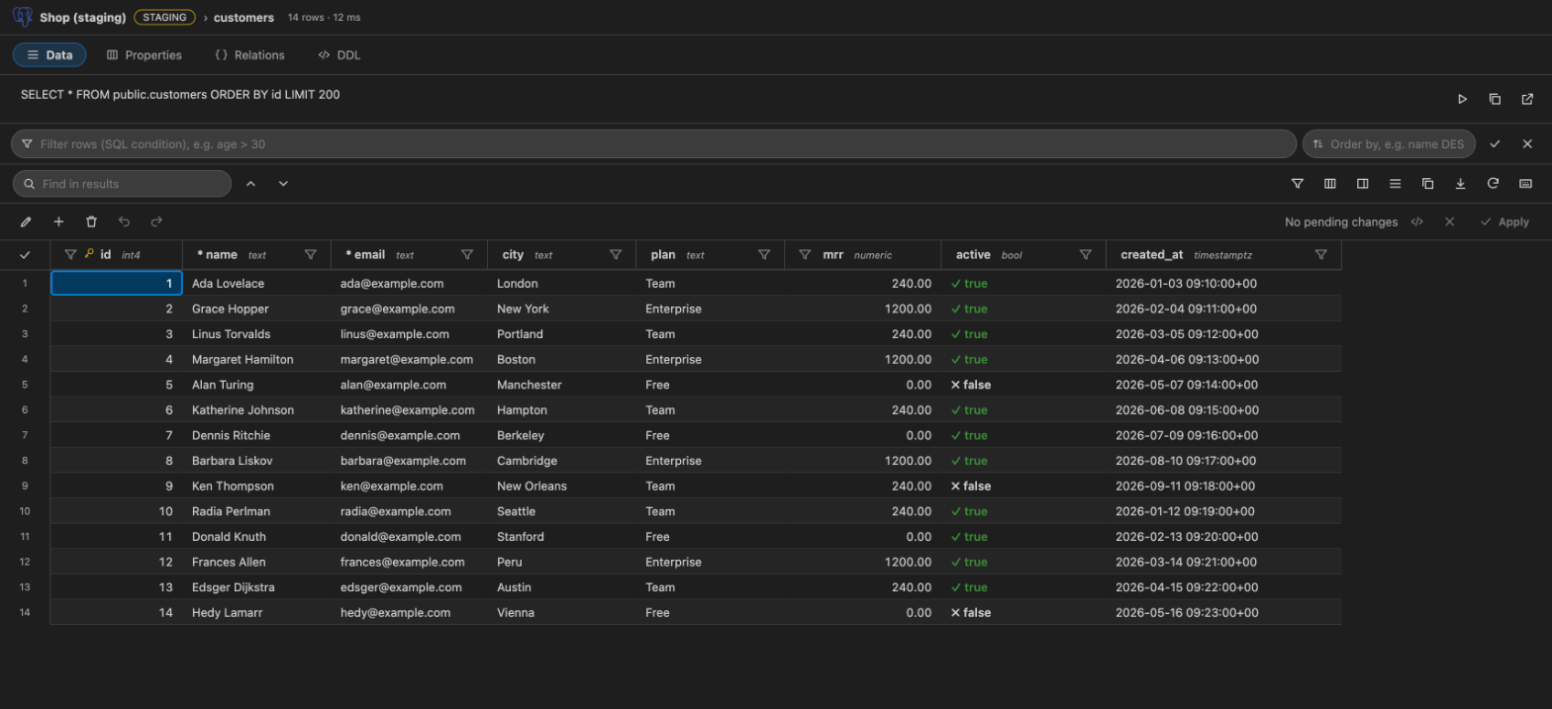Click Shop (staging) breadcrumb
The width and height of the screenshot is (1552, 709).
[x=83, y=18]
